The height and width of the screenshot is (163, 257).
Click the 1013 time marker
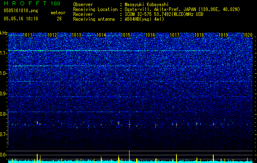(76, 35)
